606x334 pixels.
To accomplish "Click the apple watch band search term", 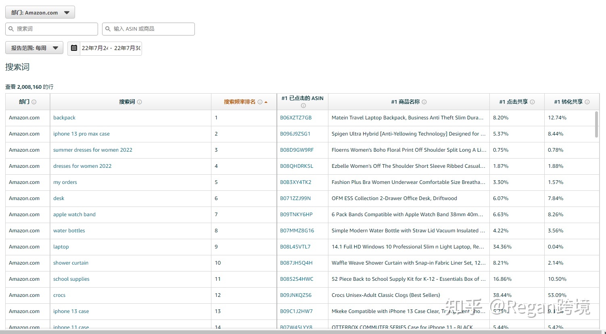I will (74, 215).
